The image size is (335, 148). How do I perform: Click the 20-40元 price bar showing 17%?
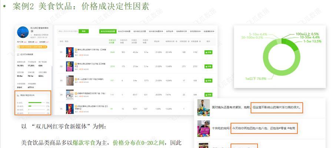[37, 106]
